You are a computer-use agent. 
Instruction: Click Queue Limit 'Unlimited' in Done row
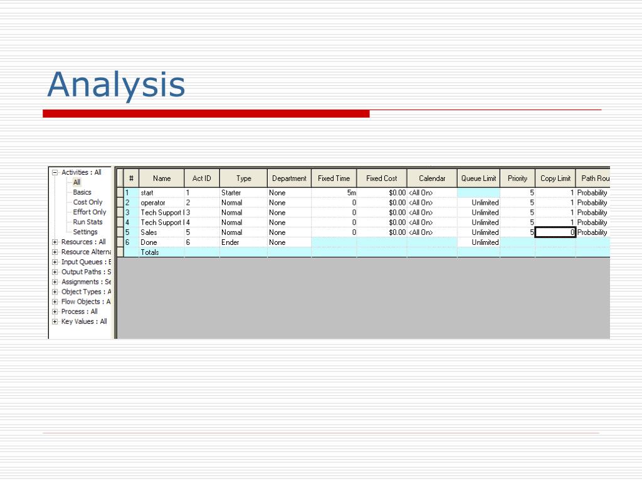pyautogui.click(x=478, y=242)
